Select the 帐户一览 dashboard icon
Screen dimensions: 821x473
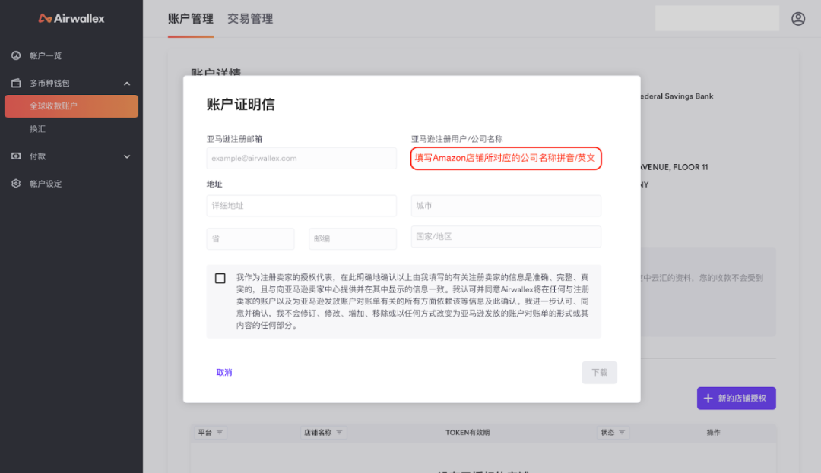17,55
